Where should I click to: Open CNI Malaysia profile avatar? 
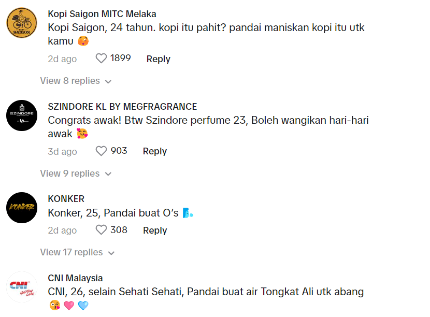pos(22,286)
